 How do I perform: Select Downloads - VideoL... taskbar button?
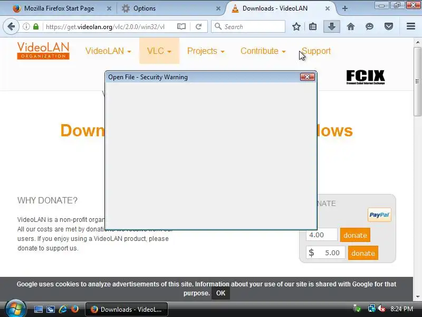(x=127, y=309)
